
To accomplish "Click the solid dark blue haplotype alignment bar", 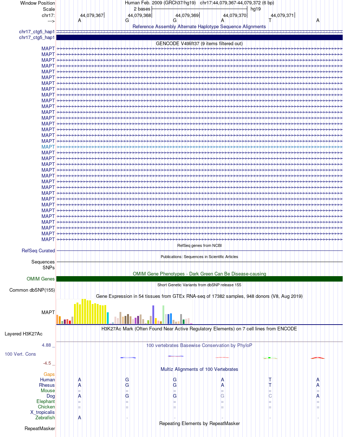I will 199,38.
